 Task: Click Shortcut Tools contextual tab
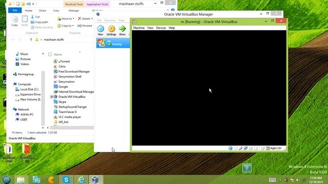74,4
